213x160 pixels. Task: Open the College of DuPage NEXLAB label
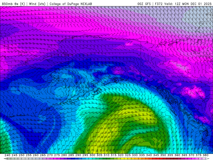coord(71,4)
